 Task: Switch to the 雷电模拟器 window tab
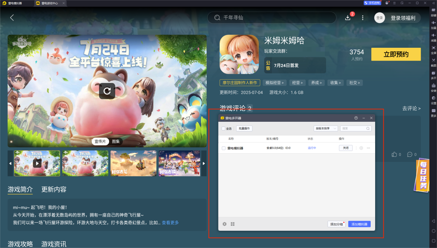12,3
